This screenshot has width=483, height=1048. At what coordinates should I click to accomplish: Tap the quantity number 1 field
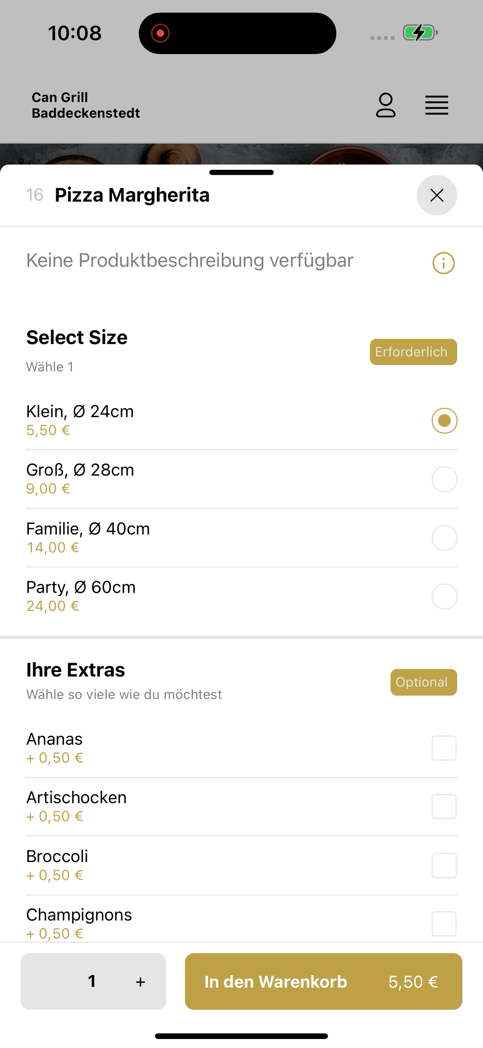pyautogui.click(x=92, y=981)
